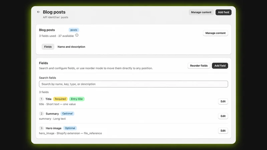Click 'hero_image · Shopify extension — file_reference' text
This screenshot has width=267, height=150.
[70, 133]
